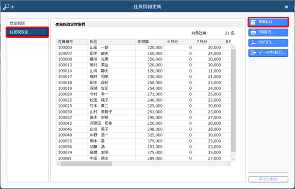This screenshot has height=189, width=295.
Task: Click the horizontal scrollbar thumb
Action: coord(86,164)
